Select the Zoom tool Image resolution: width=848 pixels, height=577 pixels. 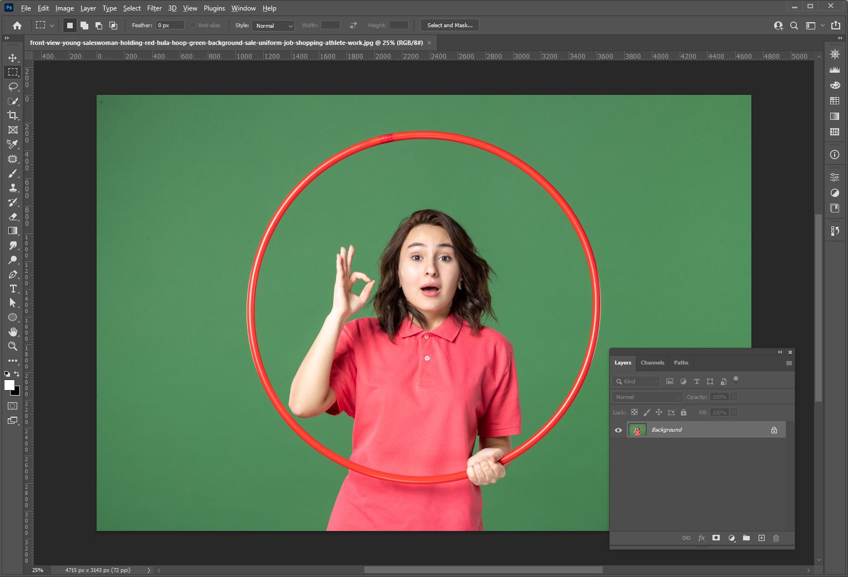tap(13, 346)
